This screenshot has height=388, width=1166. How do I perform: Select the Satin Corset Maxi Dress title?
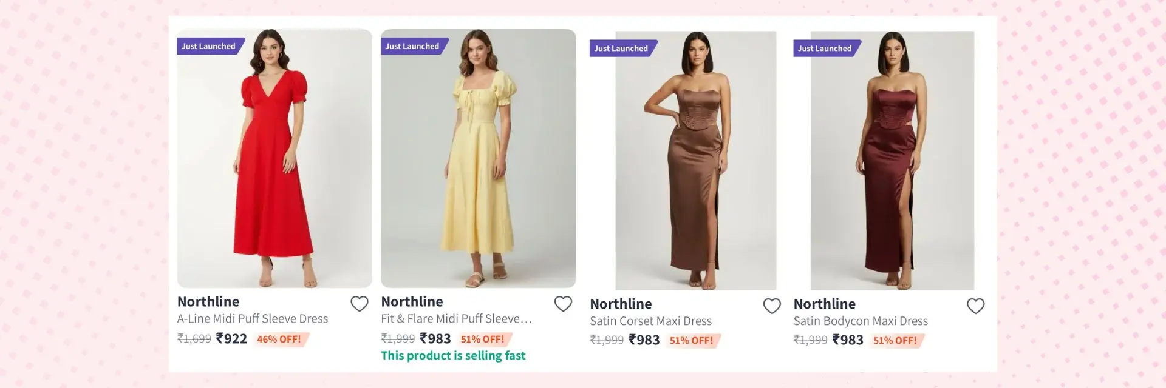click(x=650, y=321)
